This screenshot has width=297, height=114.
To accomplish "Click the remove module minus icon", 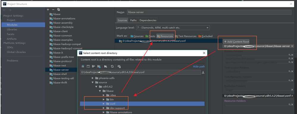I will 53,9.
